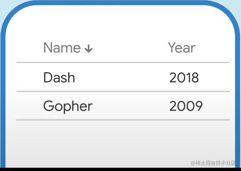Click the descending sort arrow beside Name
The height and width of the screenshot is (171, 241).
89,48
